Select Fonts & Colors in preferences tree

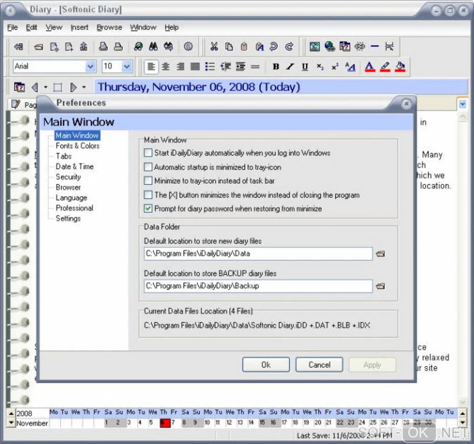click(x=78, y=146)
